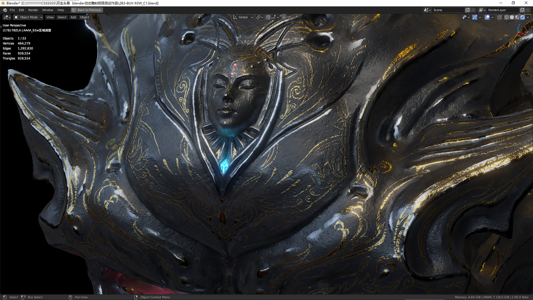Screen dimensions: 533x300
Task: Select wireframe viewport shading
Action: pyautogui.click(x=507, y=17)
